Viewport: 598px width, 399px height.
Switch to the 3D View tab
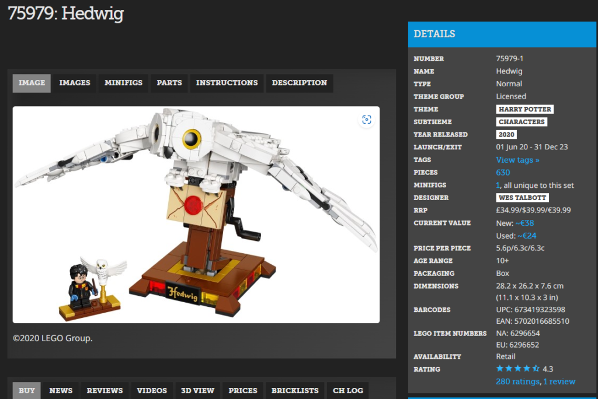pos(197,390)
